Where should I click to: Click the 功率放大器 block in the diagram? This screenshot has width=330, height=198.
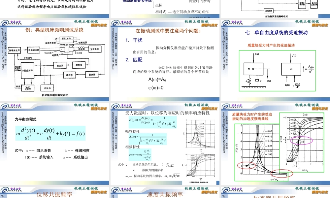pos(34,50)
